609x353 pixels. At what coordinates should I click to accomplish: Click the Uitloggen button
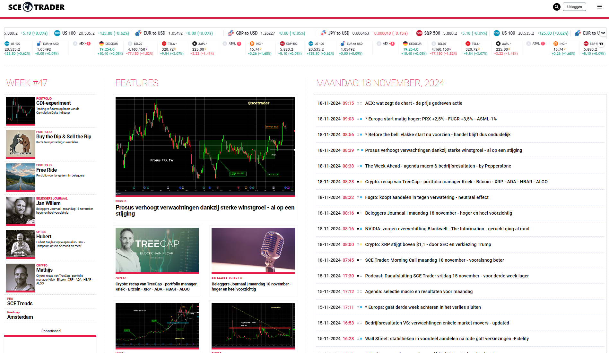pyautogui.click(x=574, y=7)
